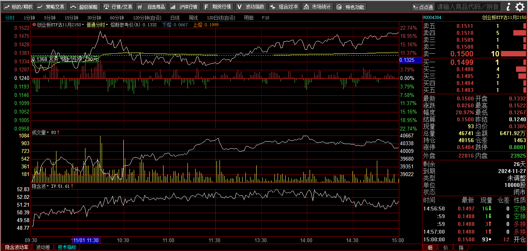Image resolution: width=528 pixels, height=251 pixels.
Task: Open 策略交易 strategy trading
Action: [x=51, y=7]
